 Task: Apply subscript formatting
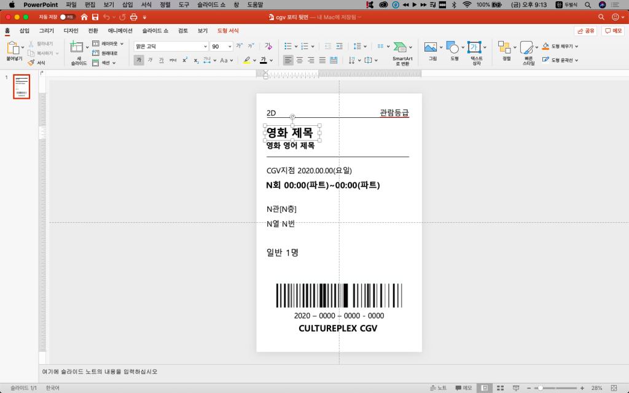[x=196, y=61]
